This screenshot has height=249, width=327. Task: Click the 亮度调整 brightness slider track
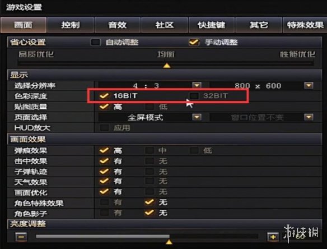coord(147,236)
